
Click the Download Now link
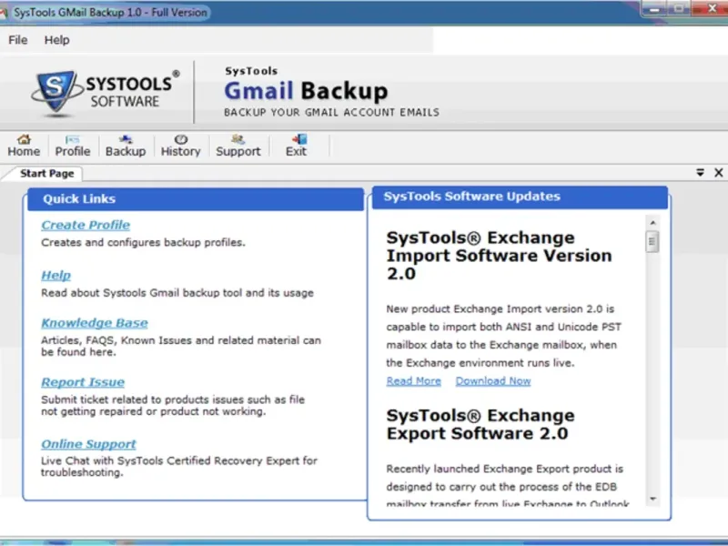pyautogui.click(x=493, y=381)
